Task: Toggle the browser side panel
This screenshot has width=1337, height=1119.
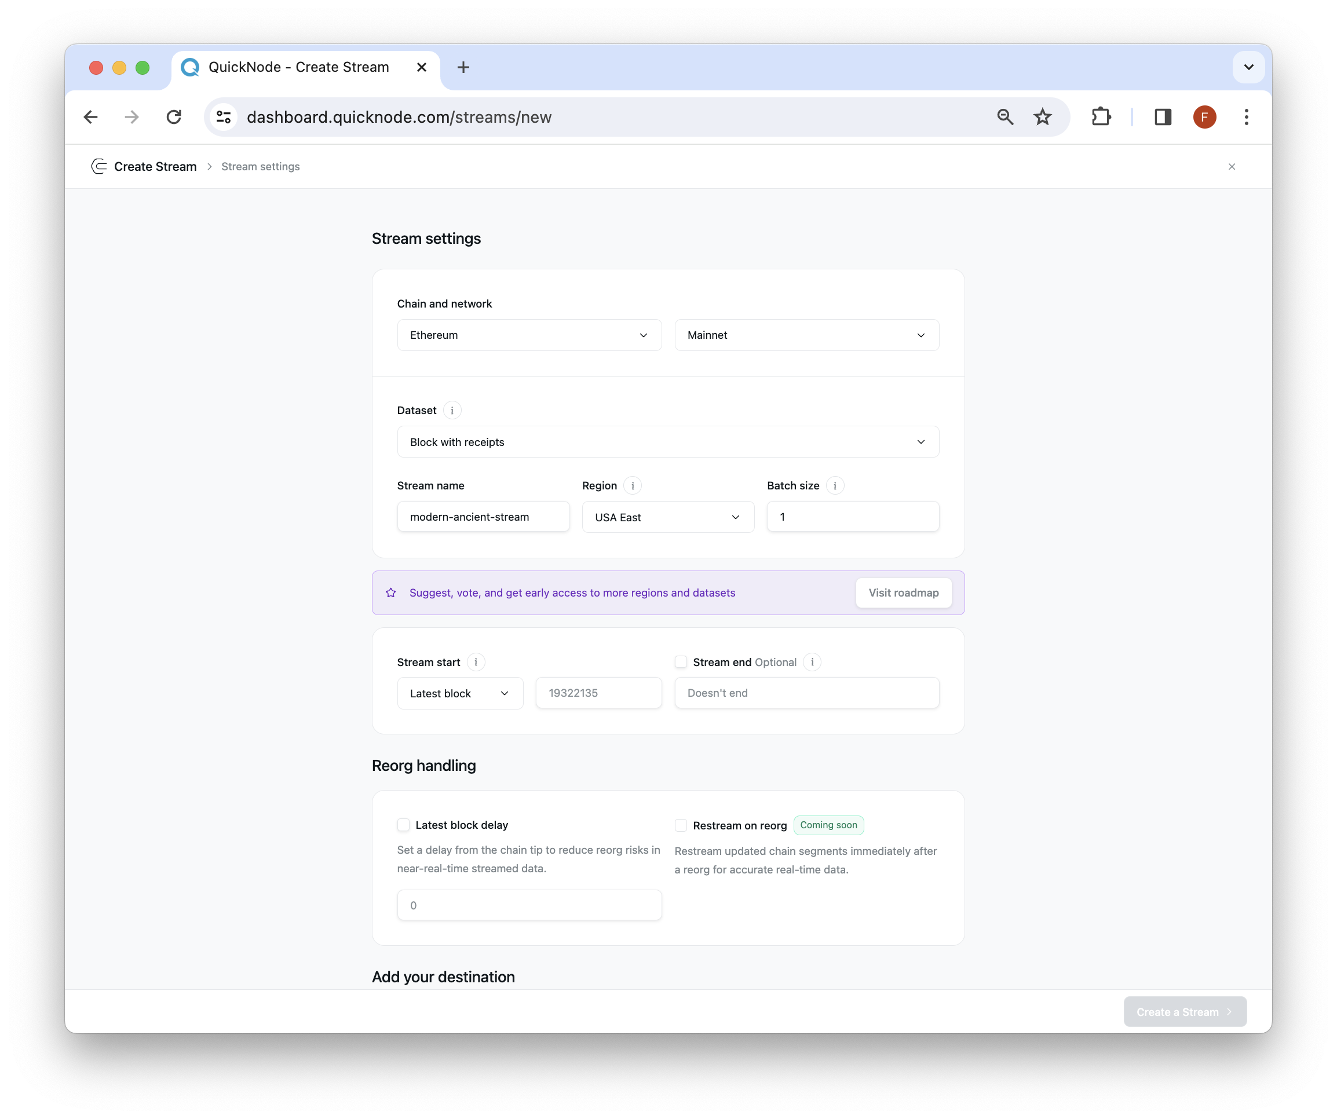Action: (x=1163, y=117)
